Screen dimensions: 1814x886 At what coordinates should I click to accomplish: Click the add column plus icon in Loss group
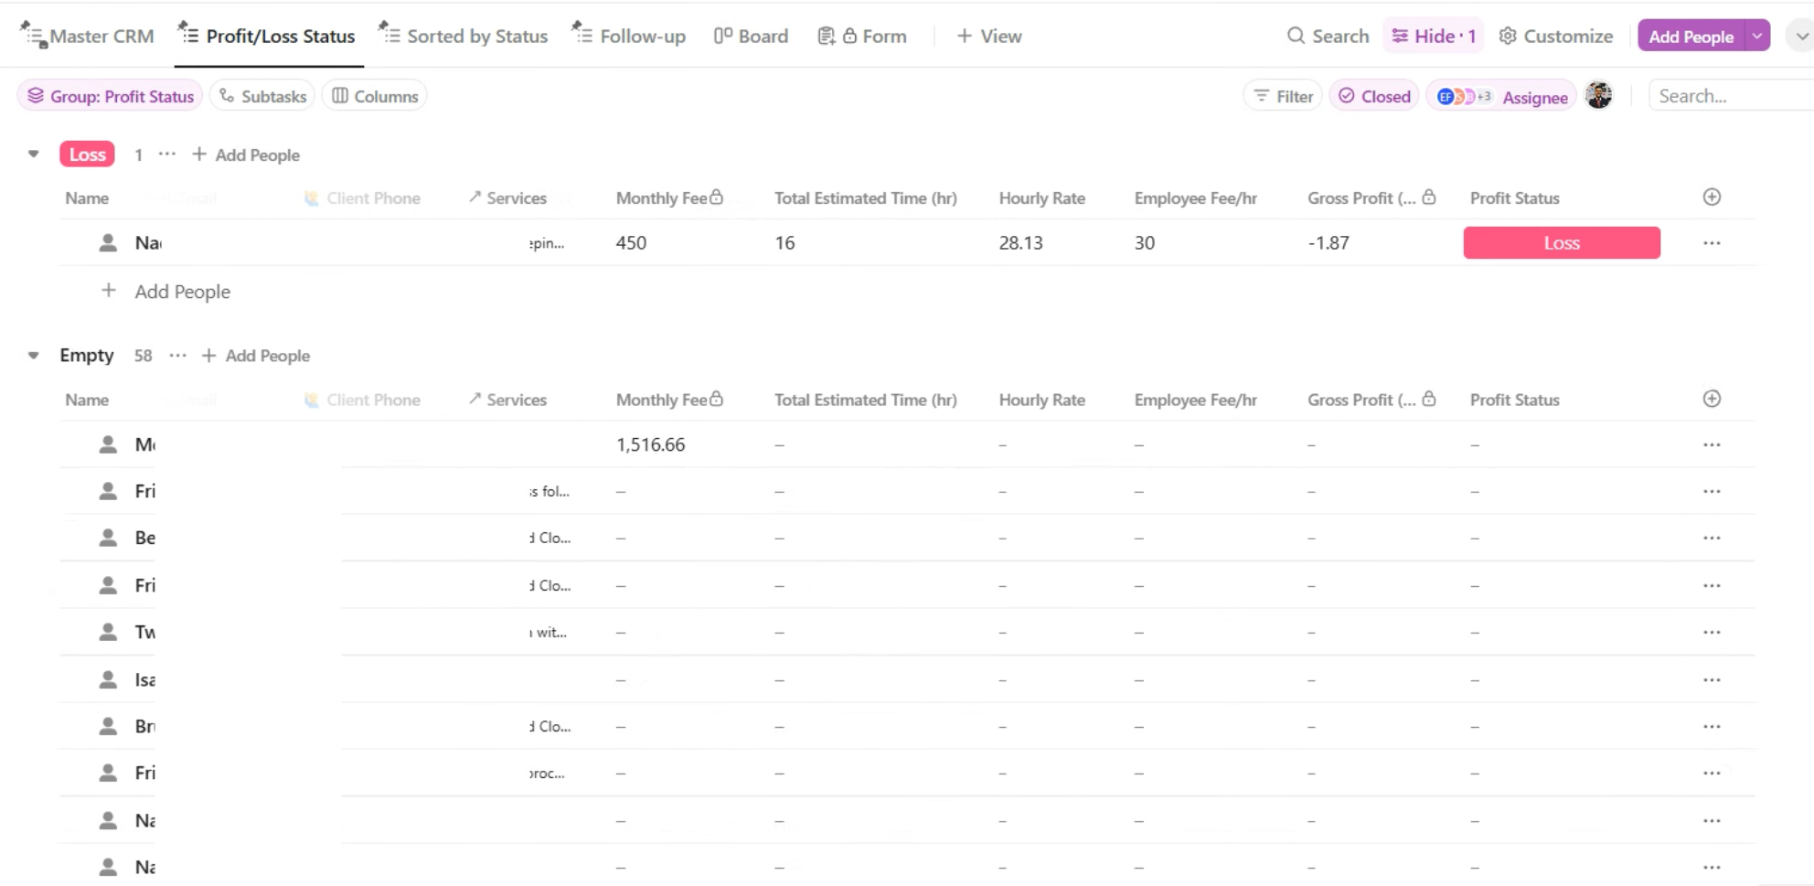click(x=1712, y=197)
